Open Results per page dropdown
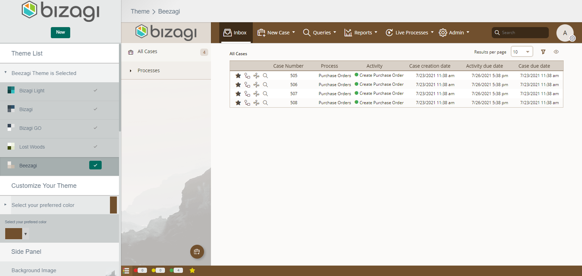Viewport: 582px width, 276px height. [522, 52]
